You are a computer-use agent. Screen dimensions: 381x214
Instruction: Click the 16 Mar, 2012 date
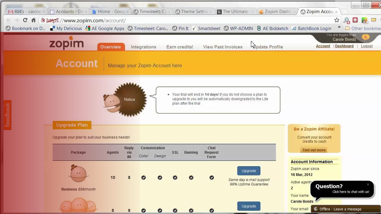[301, 175]
